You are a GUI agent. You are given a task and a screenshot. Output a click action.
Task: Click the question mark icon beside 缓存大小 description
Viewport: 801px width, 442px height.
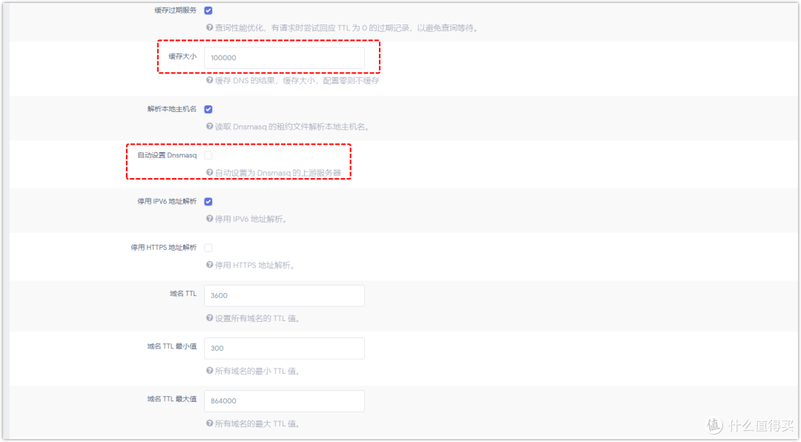(x=208, y=81)
